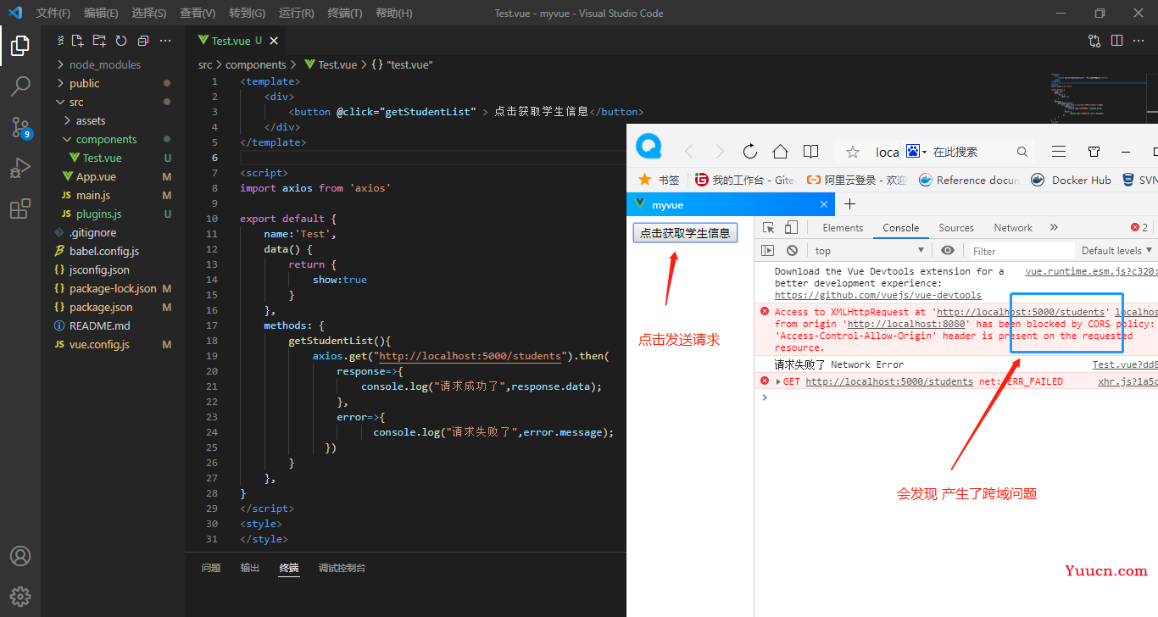Click browser forward arrow
The image size is (1158, 617).
pyautogui.click(x=720, y=152)
